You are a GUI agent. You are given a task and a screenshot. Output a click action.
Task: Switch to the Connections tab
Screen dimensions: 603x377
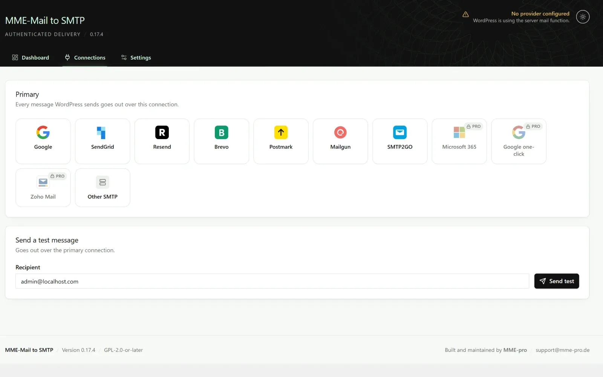[85, 57]
